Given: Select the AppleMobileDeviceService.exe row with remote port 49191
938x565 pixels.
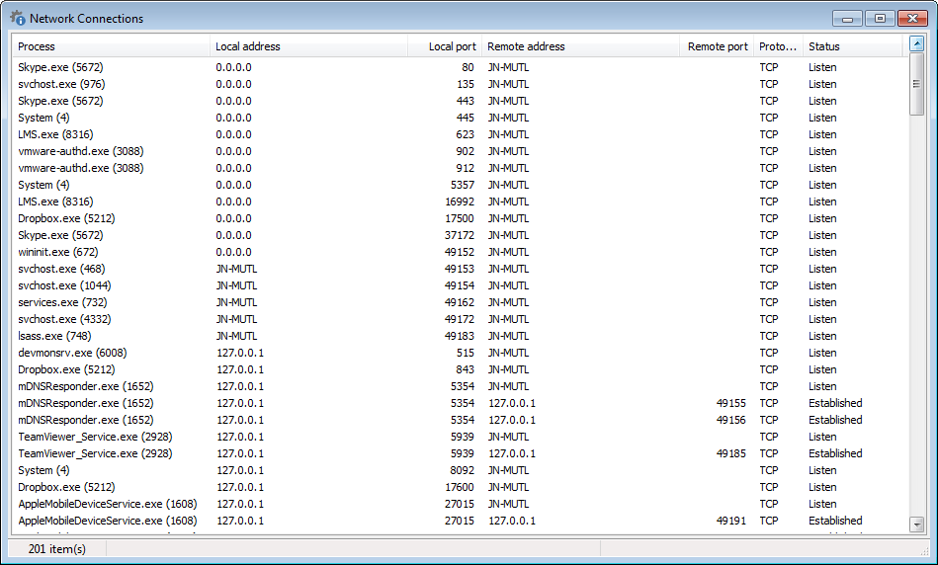Looking at the screenshot, I should coord(460,521).
